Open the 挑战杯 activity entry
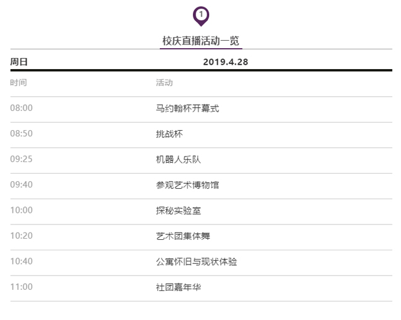 tap(169, 134)
